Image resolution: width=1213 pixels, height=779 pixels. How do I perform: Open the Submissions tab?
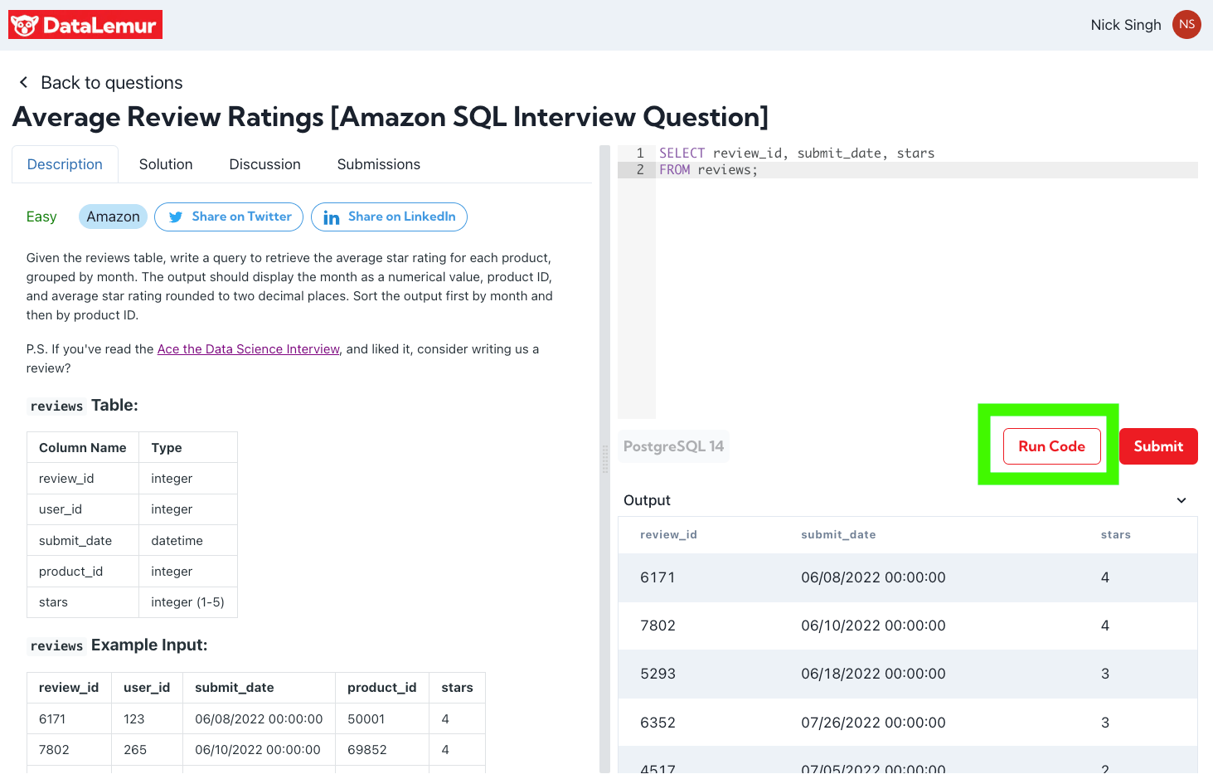coord(378,164)
